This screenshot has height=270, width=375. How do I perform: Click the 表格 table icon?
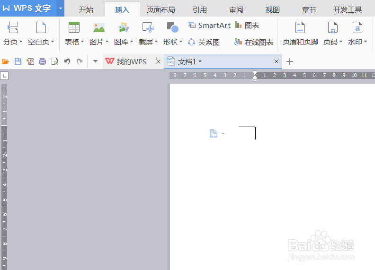click(x=74, y=27)
